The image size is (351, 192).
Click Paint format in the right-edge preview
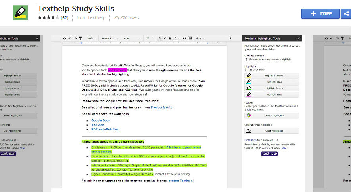(342, 38)
